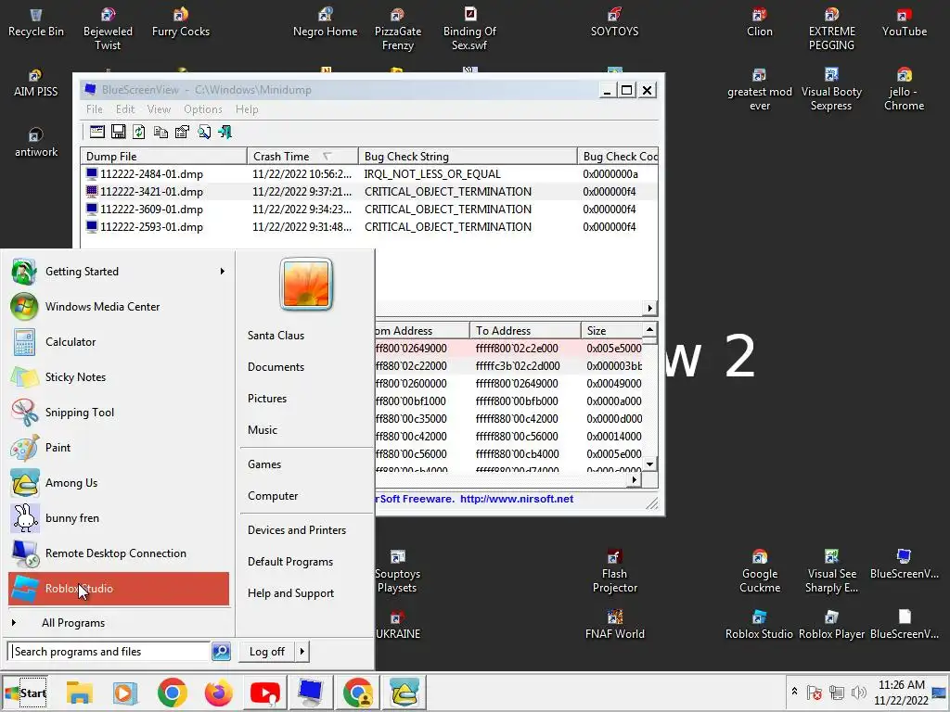The height and width of the screenshot is (712, 950).
Task: Launch Snipping Tool from the Start menu
Action: (x=119, y=413)
